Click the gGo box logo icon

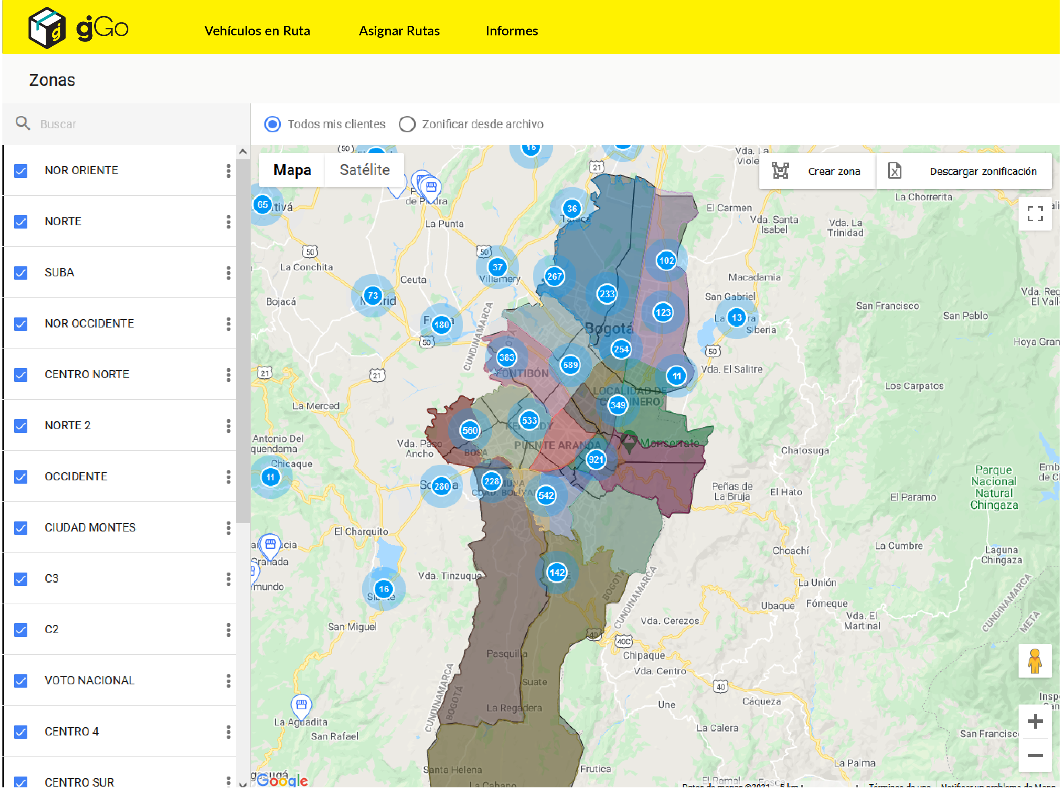pyautogui.click(x=47, y=28)
